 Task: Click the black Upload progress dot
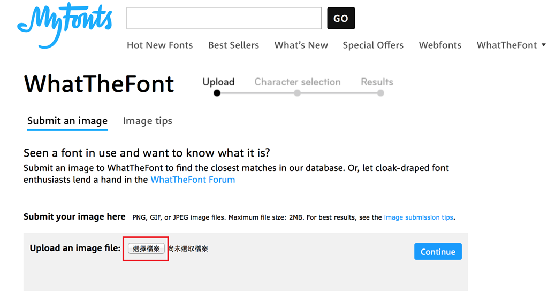[217, 93]
